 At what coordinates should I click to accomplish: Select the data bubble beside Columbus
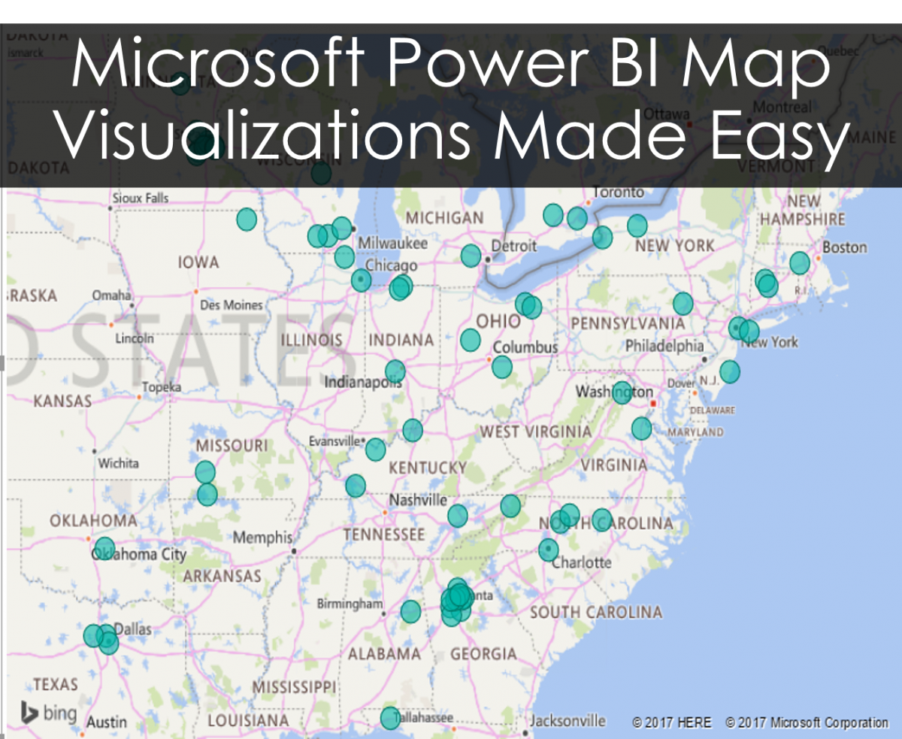click(502, 367)
